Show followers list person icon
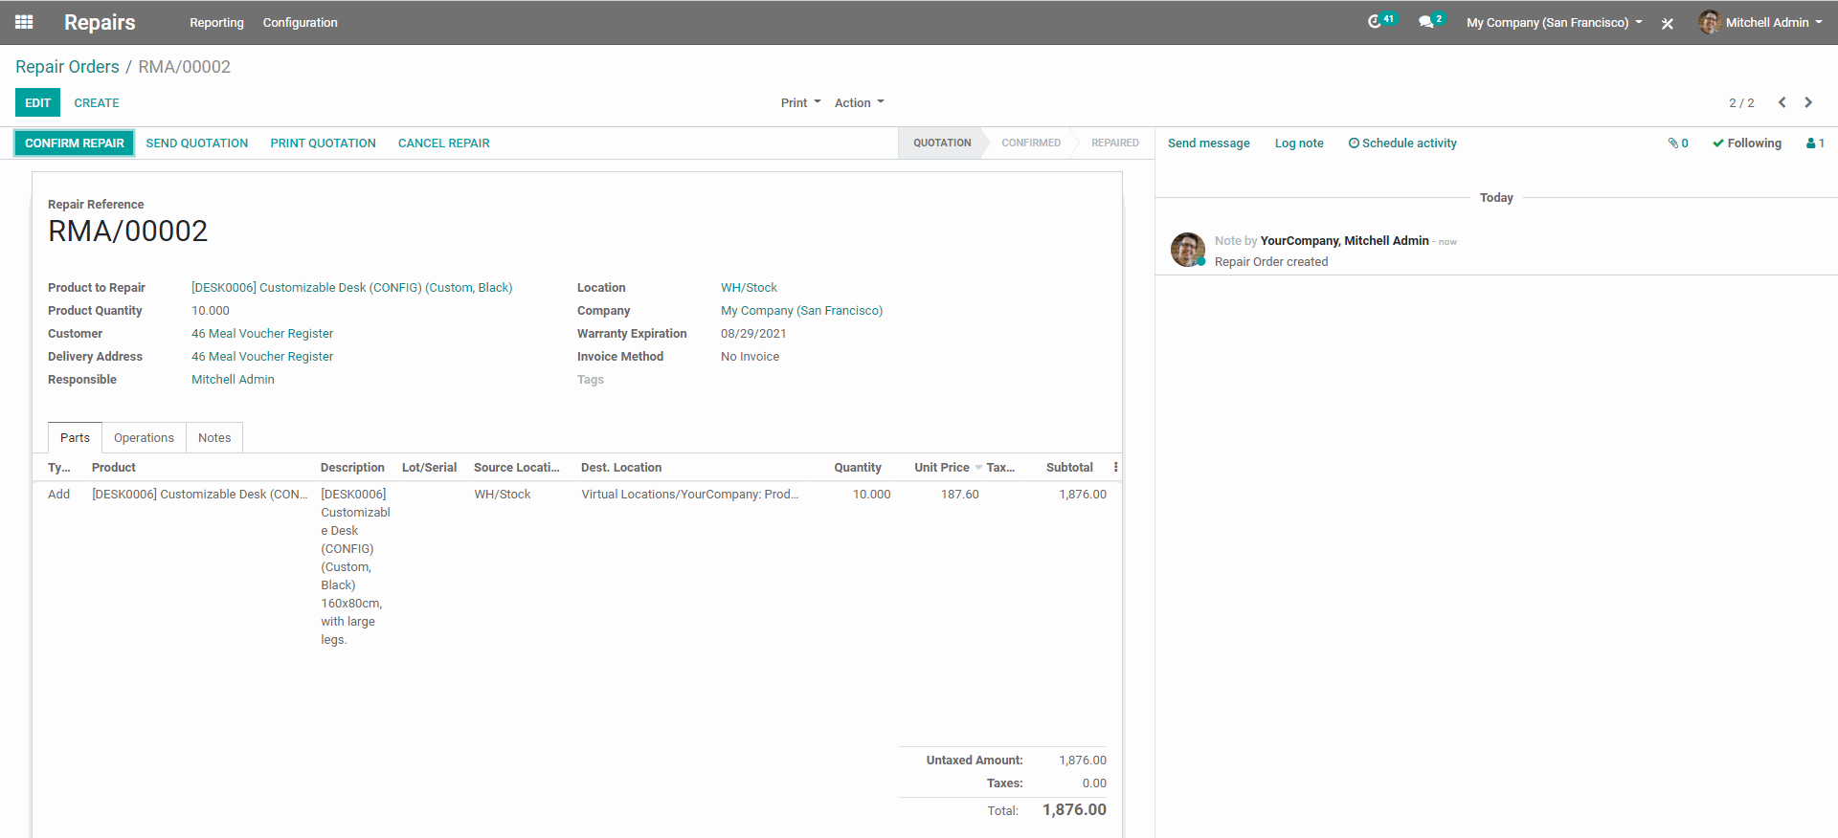The width and height of the screenshot is (1838, 838). point(1815,143)
